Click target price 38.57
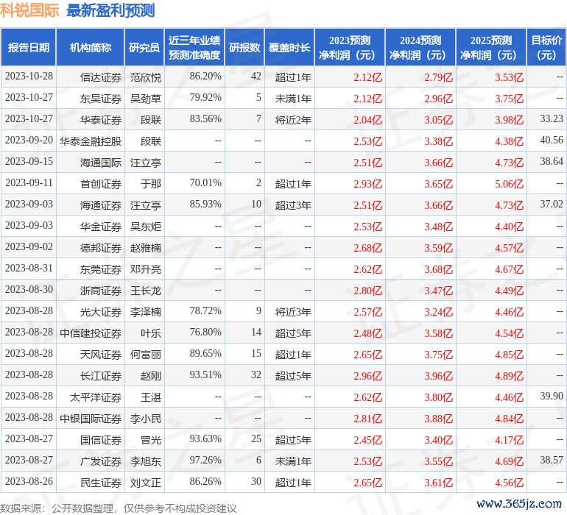 click(x=552, y=460)
